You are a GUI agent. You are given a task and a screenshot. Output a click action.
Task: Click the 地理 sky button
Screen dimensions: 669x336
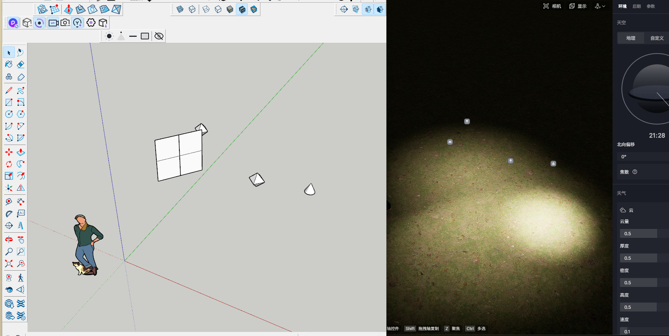(631, 38)
